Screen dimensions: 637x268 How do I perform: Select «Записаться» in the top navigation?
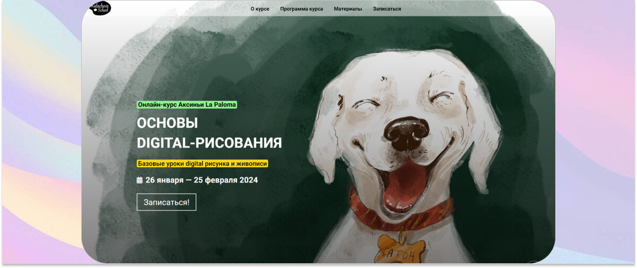[x=387, y=9]
